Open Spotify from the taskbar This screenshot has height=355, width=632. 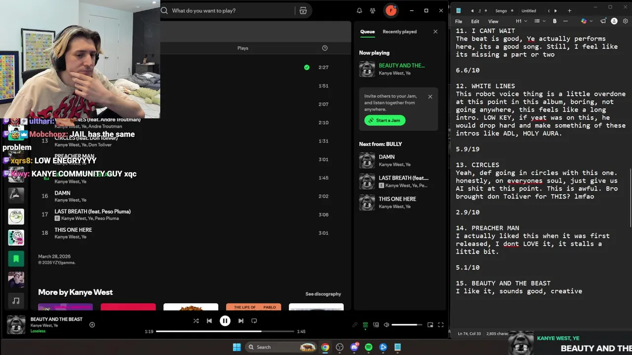point(369,347)
